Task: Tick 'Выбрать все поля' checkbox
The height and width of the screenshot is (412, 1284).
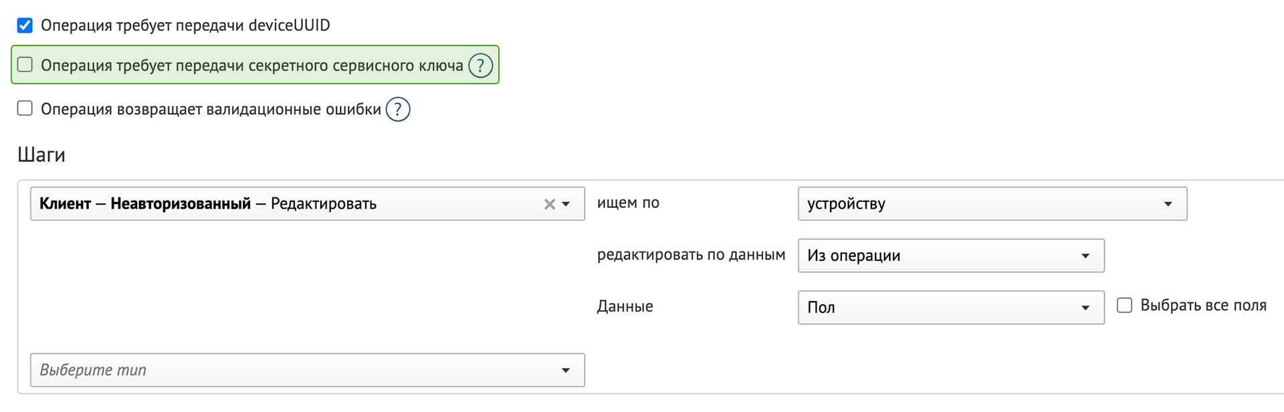Action: coord(1125,306)
